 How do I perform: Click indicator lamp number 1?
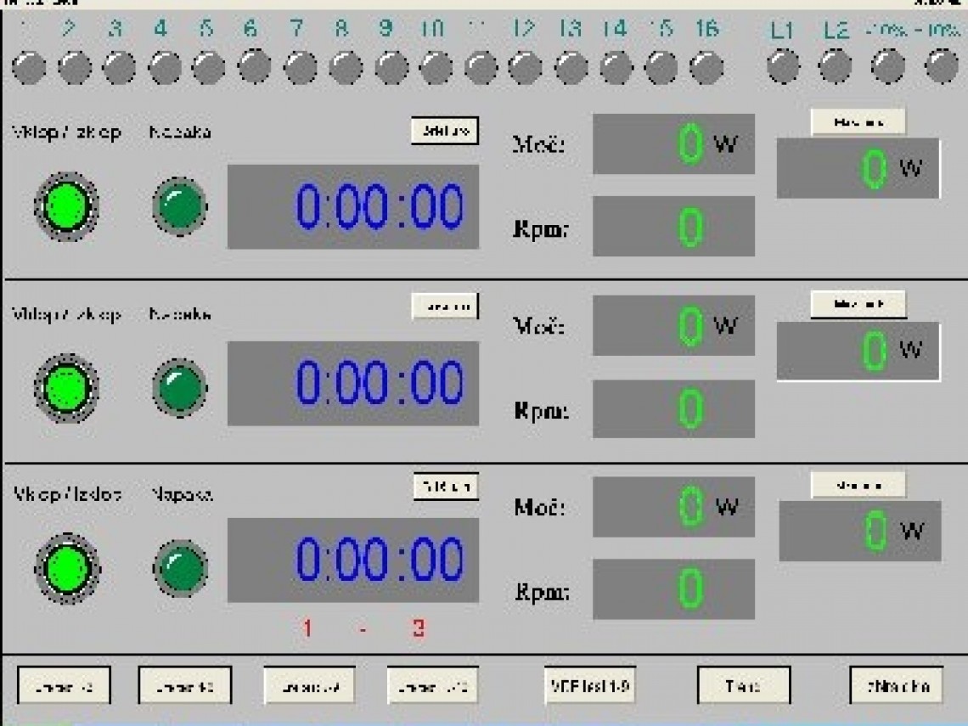pyautogui.click(x=29, y=67)
